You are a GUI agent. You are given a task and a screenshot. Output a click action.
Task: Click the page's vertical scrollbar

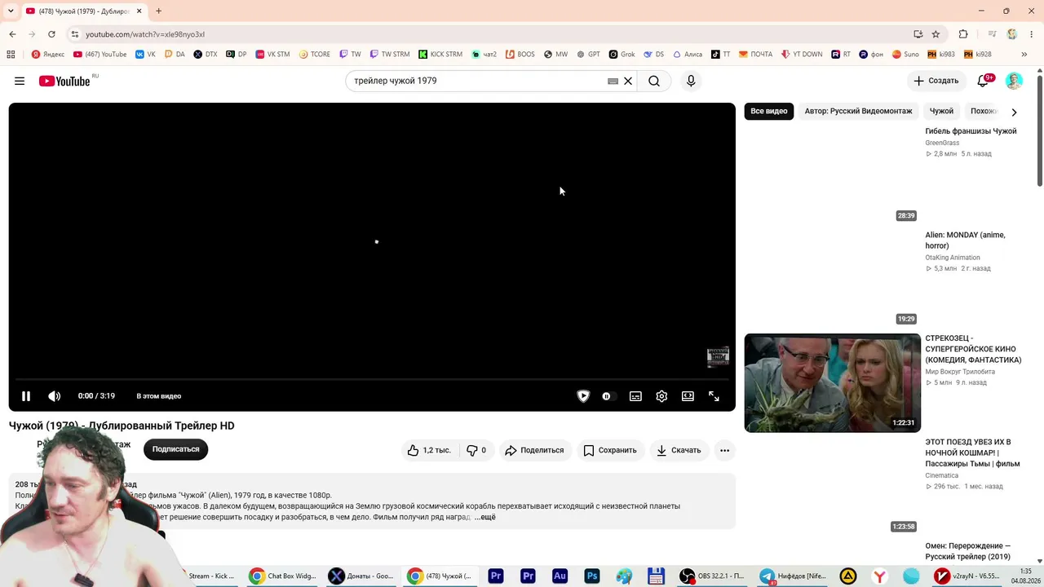[x=1040, y=130]
